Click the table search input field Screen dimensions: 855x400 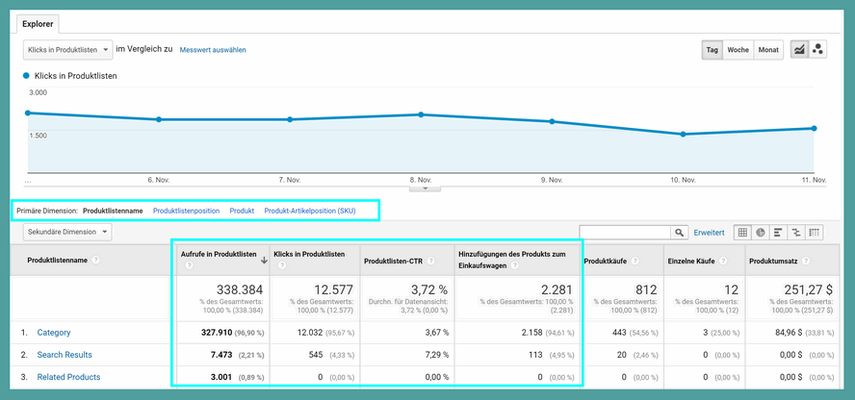(625, 233)
